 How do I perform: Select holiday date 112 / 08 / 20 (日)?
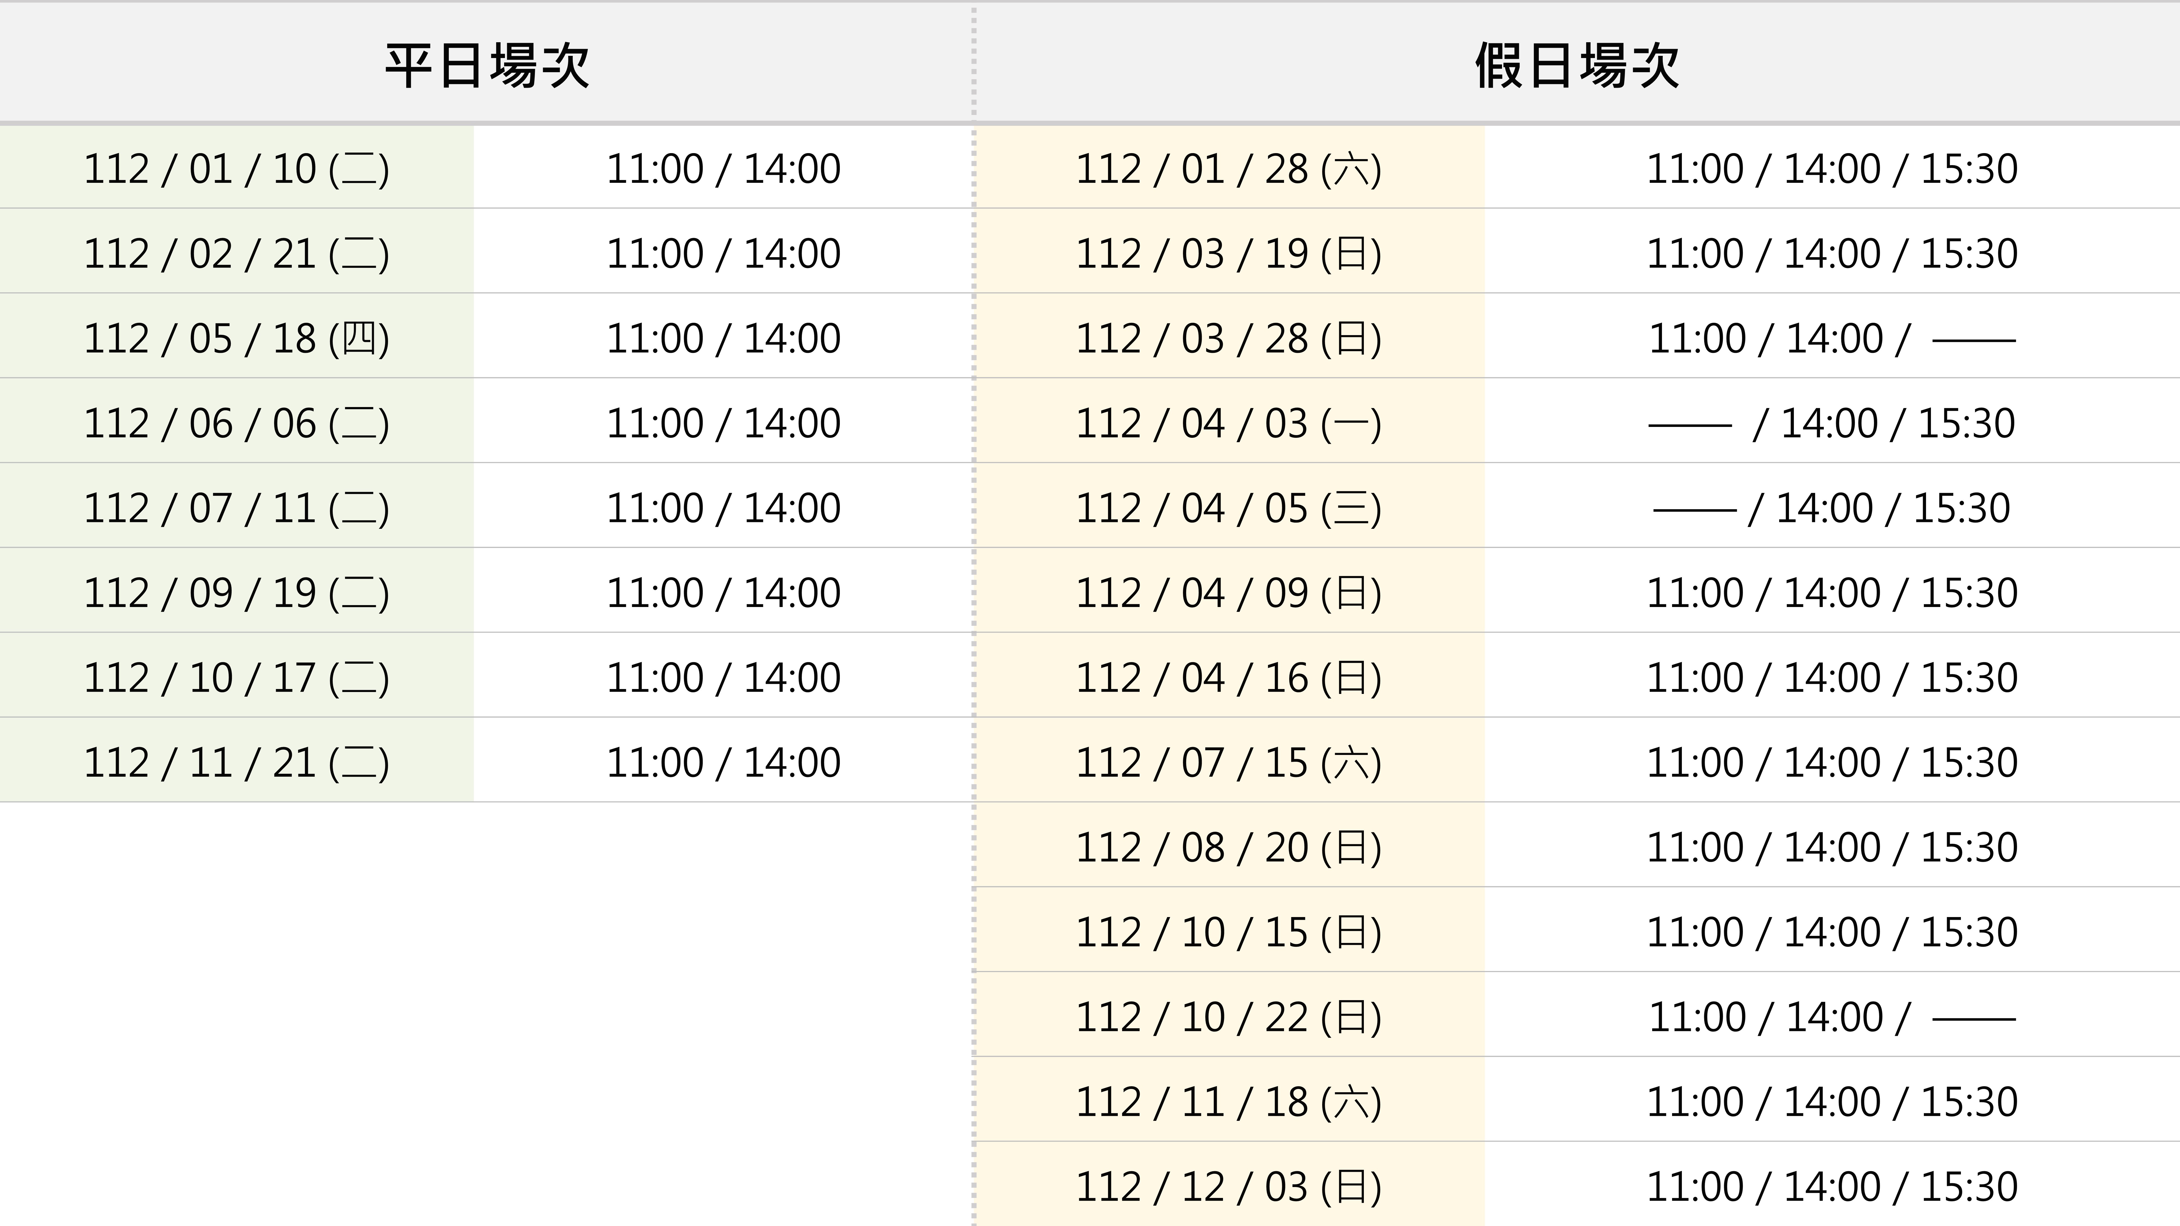pyautogui.click(x=1229, y=847)
